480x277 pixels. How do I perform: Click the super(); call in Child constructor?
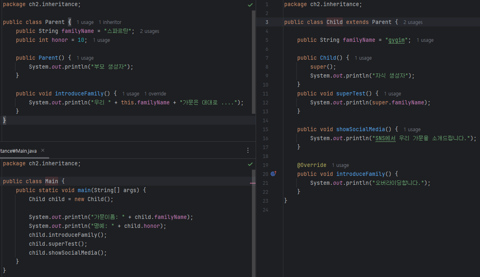323,67
